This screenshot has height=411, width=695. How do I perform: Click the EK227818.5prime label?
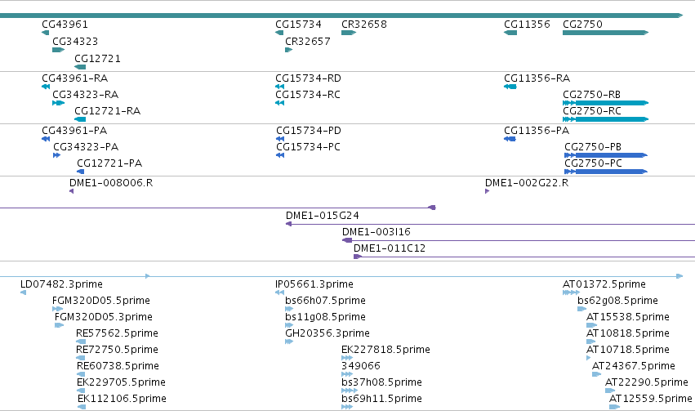click(x=385, y=350)
